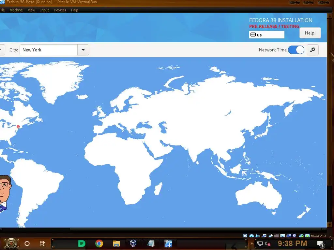Open the VirtualBox Help menu
334x250 pixels.
point(75,10)
